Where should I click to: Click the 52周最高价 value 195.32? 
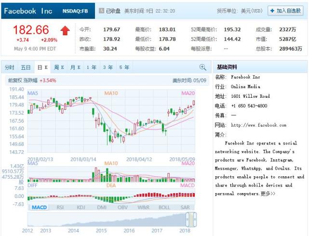point(232,29)
